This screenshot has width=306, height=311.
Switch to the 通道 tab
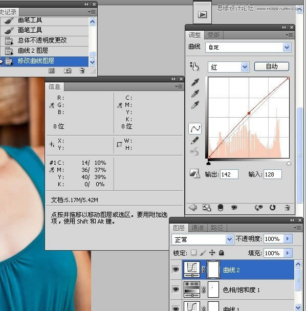pyautogui.click(x=198, y=228)
